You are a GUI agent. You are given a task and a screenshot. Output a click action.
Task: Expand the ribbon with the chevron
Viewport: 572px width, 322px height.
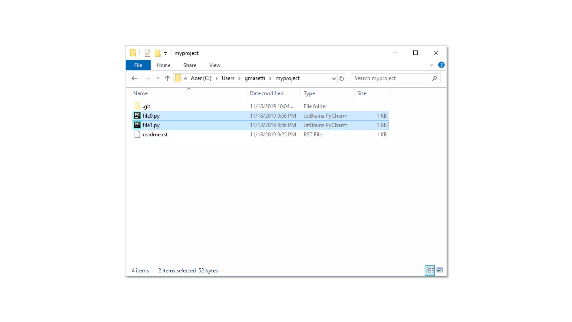pyautogui.click(x=431, y=65)
